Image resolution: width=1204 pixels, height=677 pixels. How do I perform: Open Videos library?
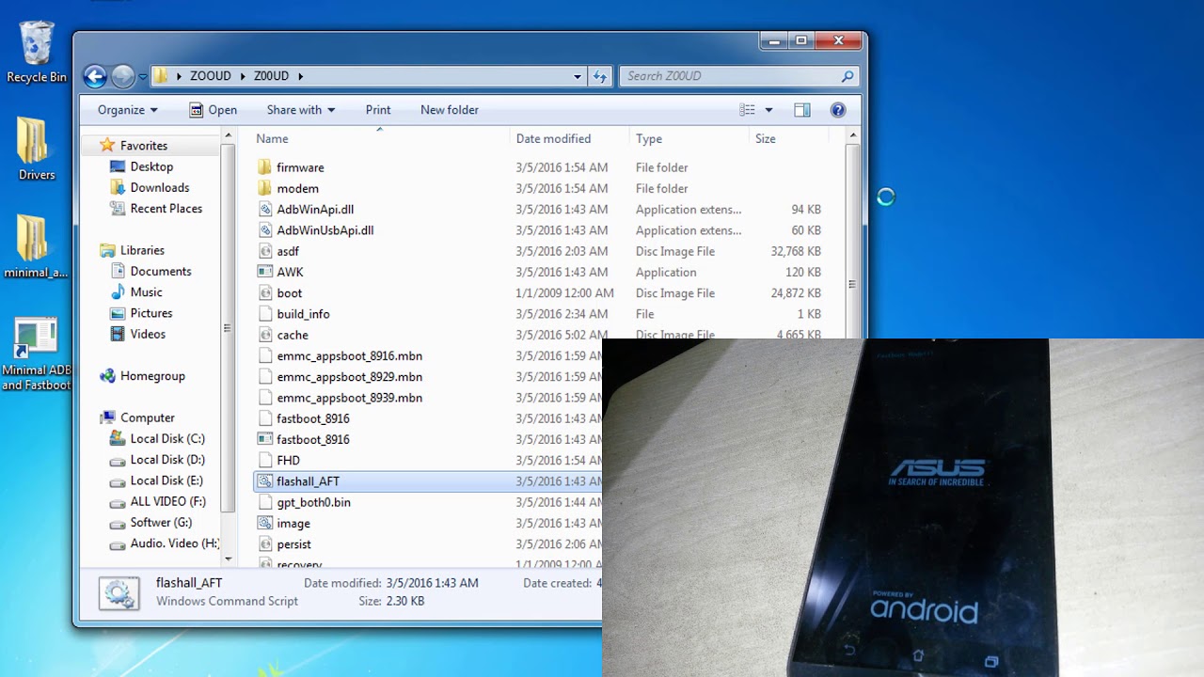pos(138,334)
